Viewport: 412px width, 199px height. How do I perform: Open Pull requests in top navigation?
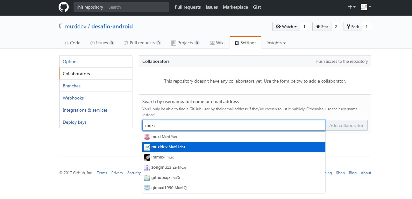point(188,7)
